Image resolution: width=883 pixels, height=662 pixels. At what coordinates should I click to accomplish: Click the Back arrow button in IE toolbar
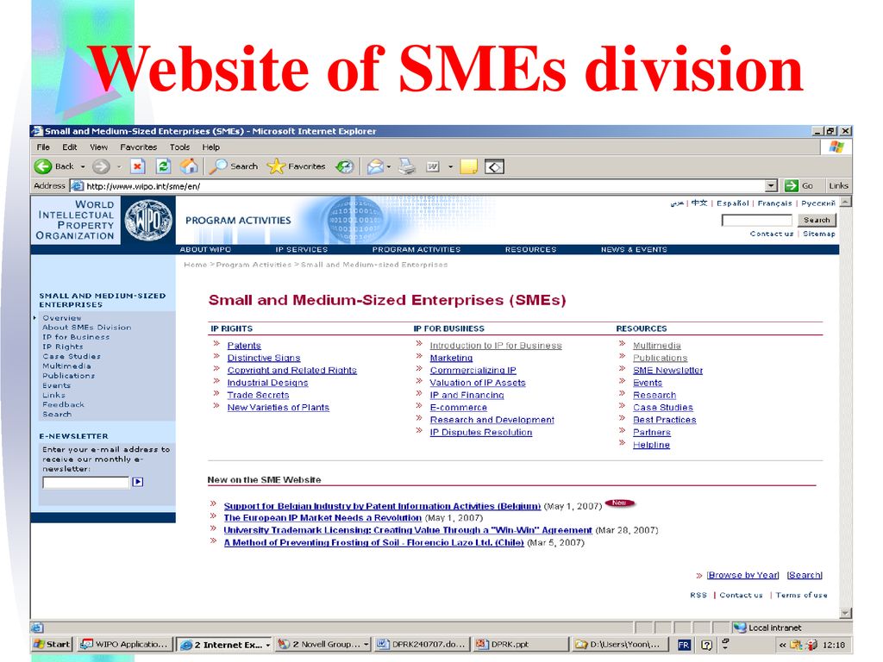pyautogui.click(x=43, y=166)
